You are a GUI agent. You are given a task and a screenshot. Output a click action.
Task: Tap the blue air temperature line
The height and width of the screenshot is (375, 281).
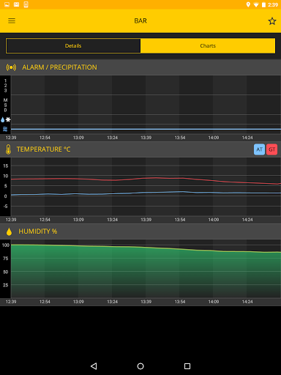click(146, 193)
